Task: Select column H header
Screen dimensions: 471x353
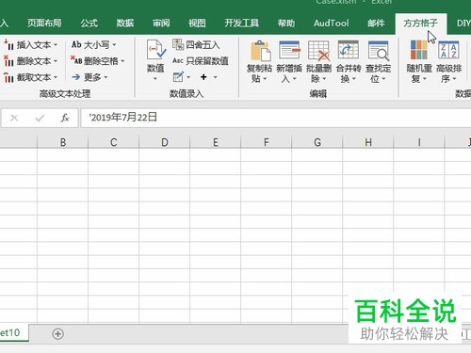Action: (368, 142)
